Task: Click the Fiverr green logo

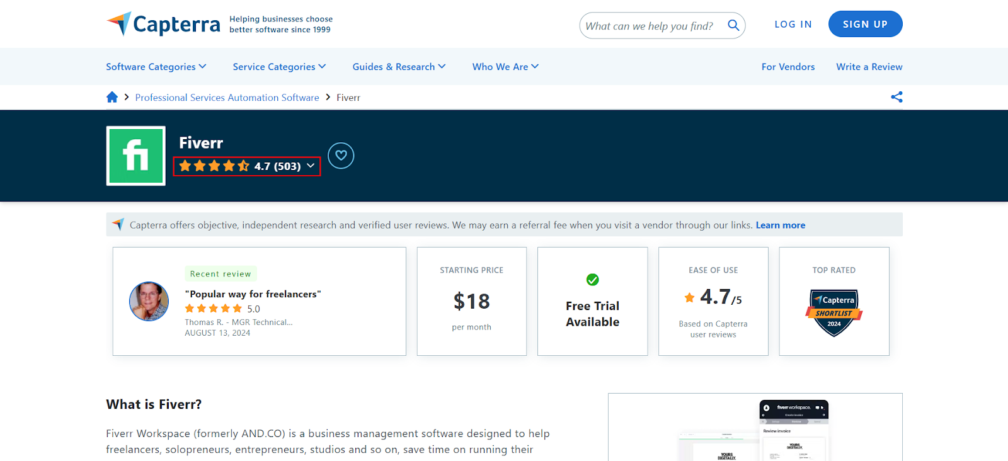Action: click(136, 156)
